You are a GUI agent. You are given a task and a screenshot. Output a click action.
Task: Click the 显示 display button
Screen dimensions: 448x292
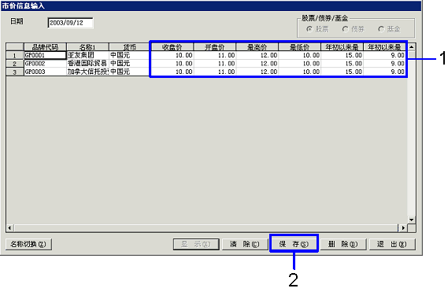coord(196,244)
